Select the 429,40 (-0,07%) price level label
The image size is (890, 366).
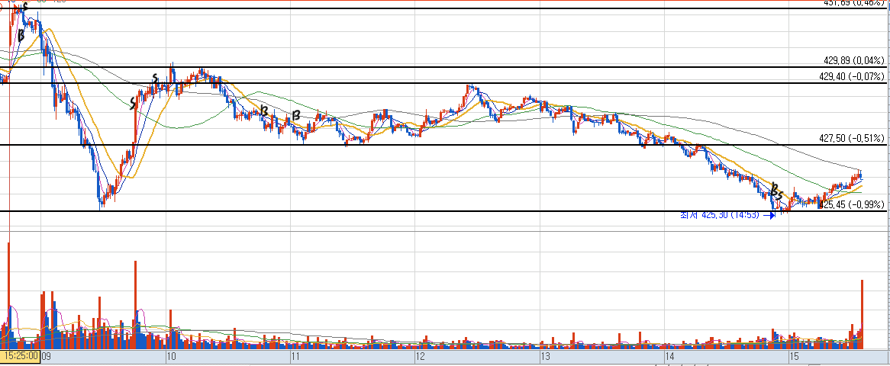pyautogui.click(x=854, y=76)
